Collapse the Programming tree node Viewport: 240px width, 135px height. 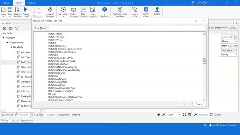click(7, 42)
